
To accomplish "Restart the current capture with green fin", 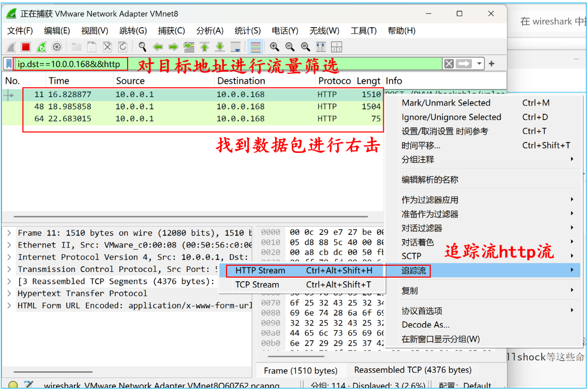I will (x=41, y=47).
